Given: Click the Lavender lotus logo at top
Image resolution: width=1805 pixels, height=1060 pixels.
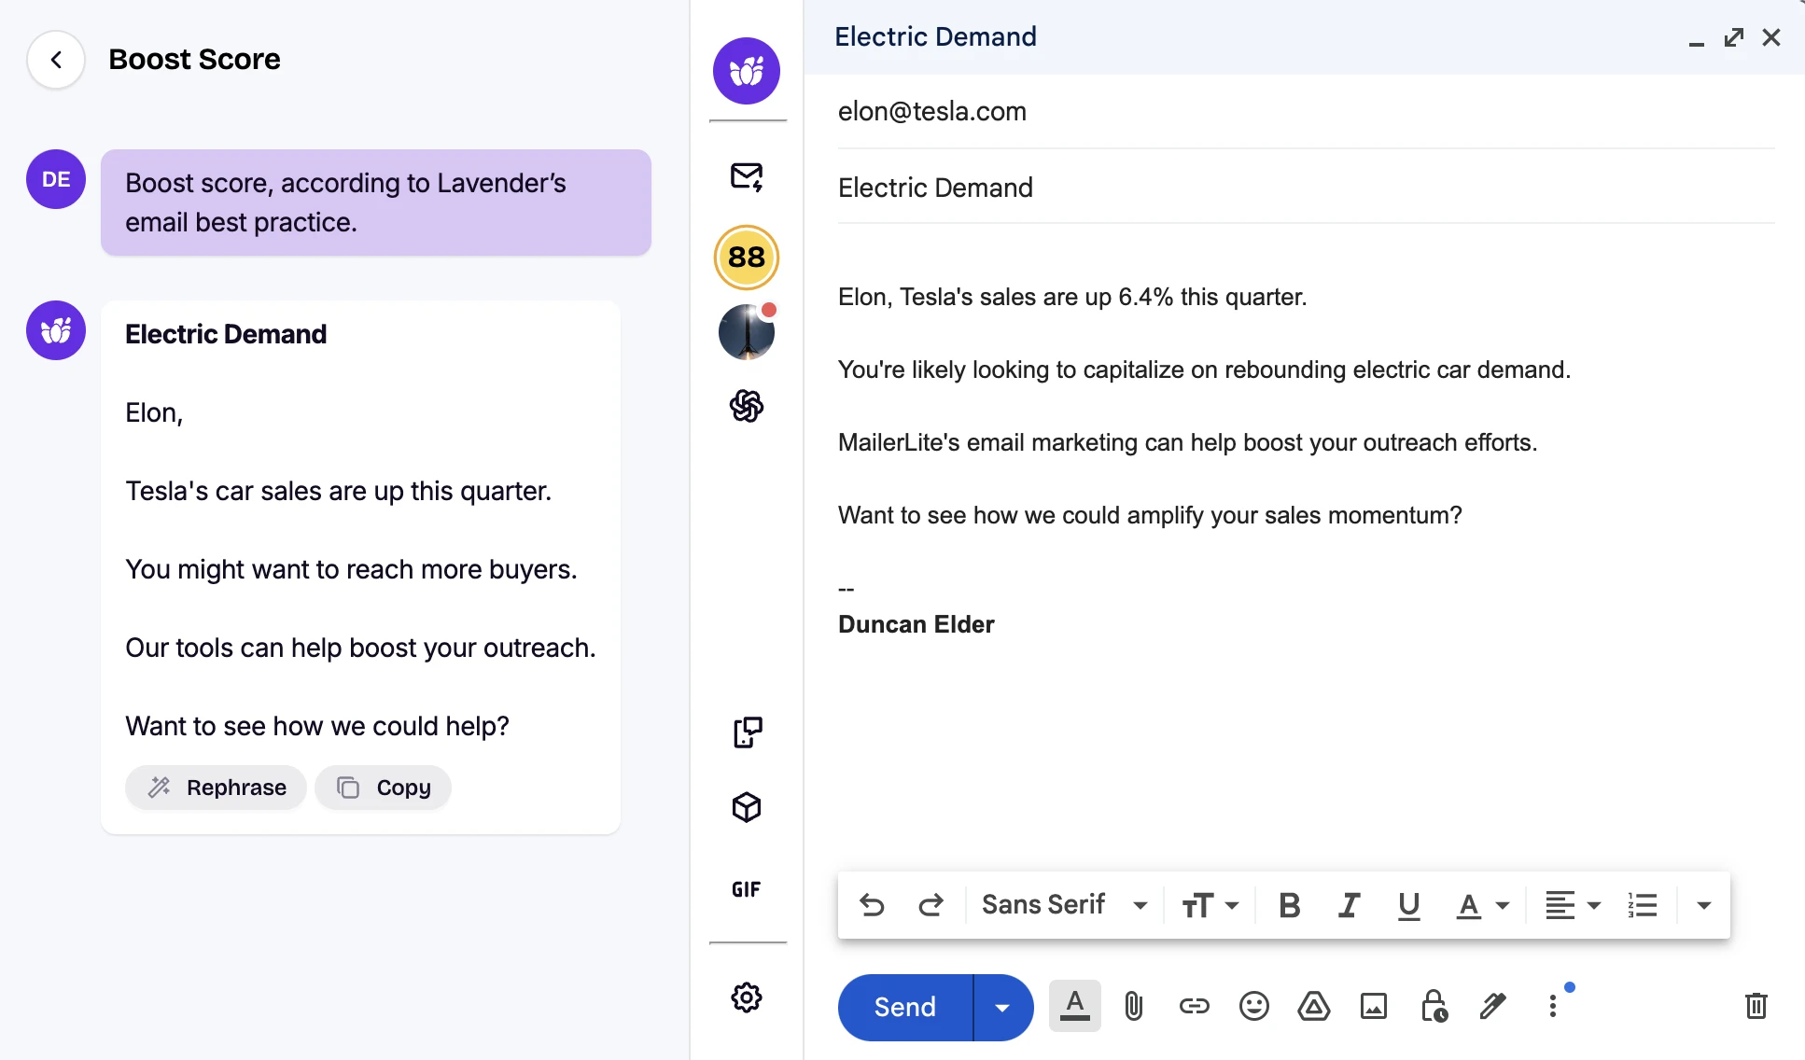Looking at the screenshot, I should (746, 71).
